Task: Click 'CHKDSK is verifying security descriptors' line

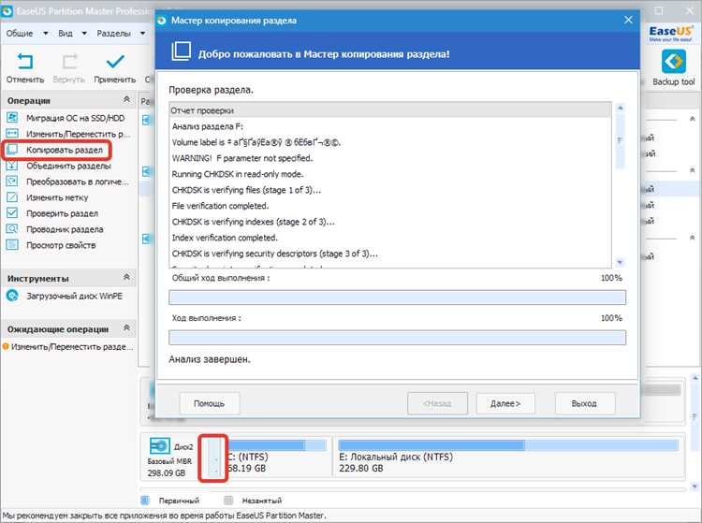Action: [274, 254]
